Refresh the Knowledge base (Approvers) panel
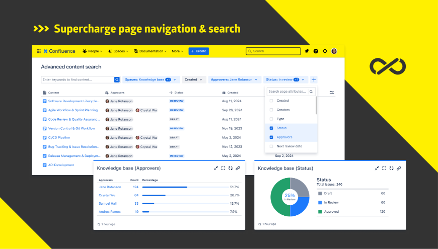Image resolution: width=438 pixels, height=249 pixels. (x=231, y=168)
